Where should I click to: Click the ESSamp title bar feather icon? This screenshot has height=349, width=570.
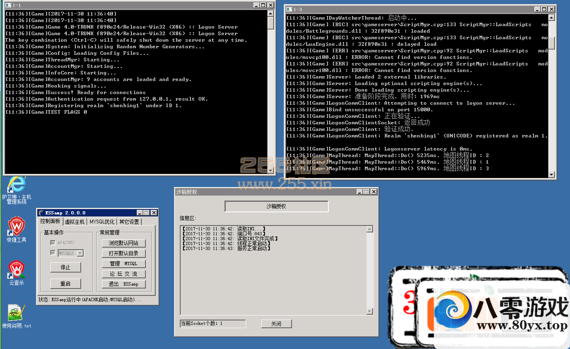click(x=41, y=213)
